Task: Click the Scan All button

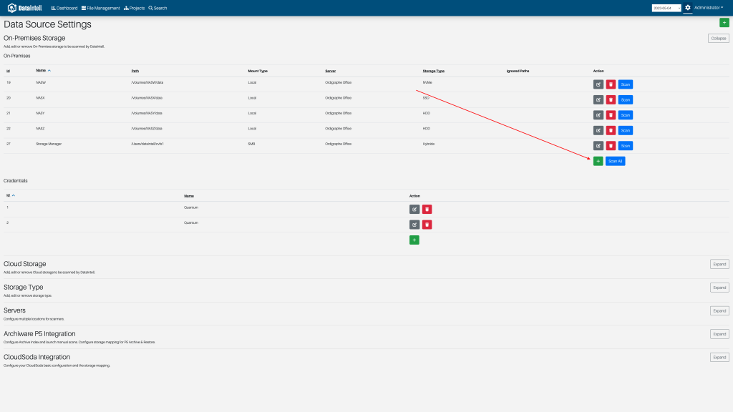Action: click(x=615, y=161)
